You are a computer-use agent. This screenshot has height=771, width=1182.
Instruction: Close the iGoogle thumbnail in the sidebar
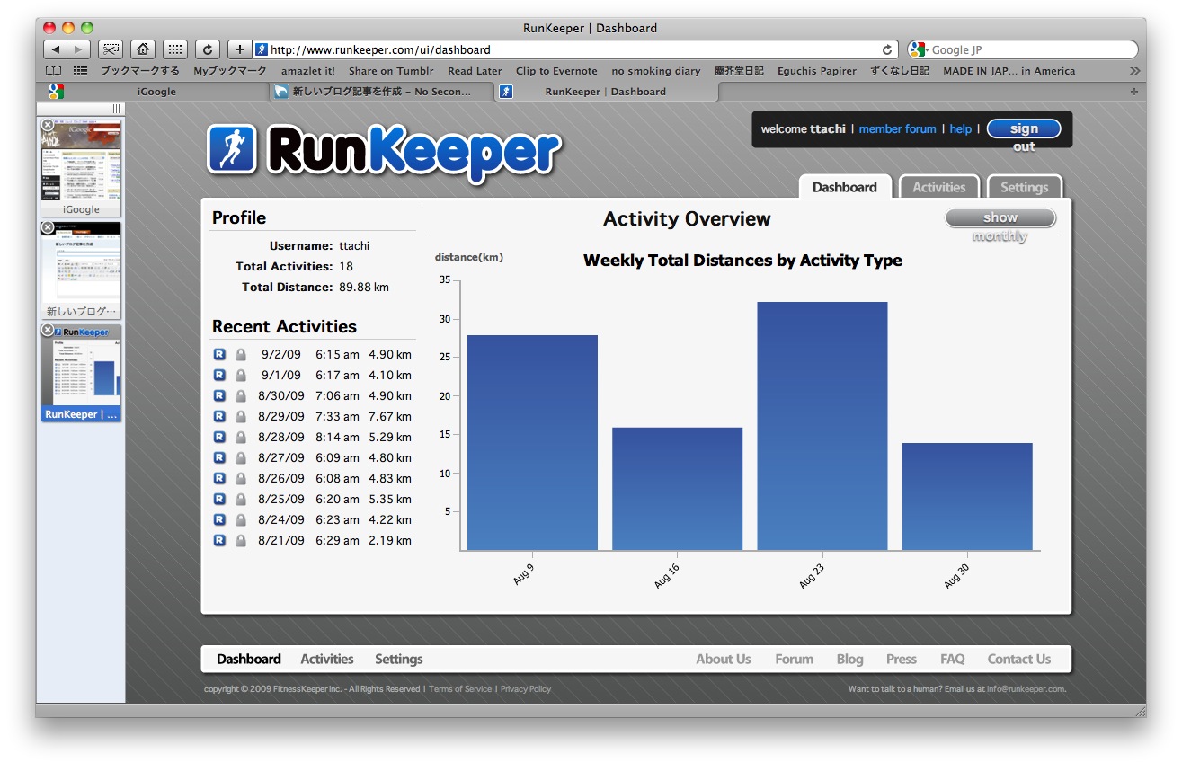tap(48, 125)
